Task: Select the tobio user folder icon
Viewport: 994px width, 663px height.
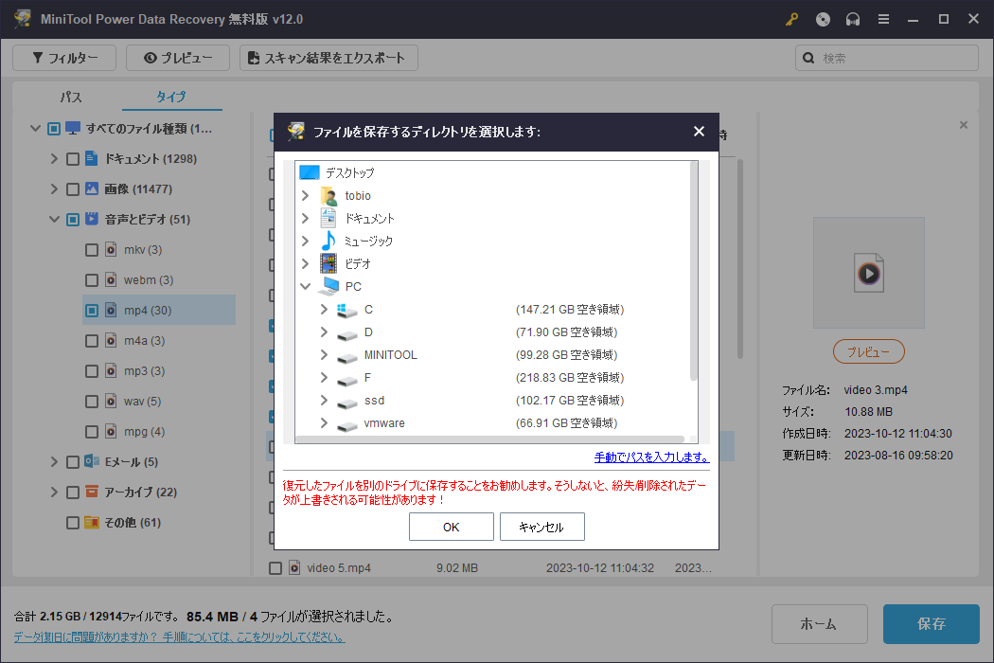Action: (x=328, y=195)
